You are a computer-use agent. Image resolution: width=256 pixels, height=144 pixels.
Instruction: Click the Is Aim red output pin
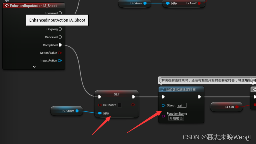[237, 107]
